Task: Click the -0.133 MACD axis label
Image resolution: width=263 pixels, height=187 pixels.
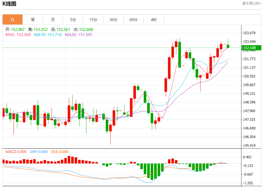Action: tap(248, 166)
